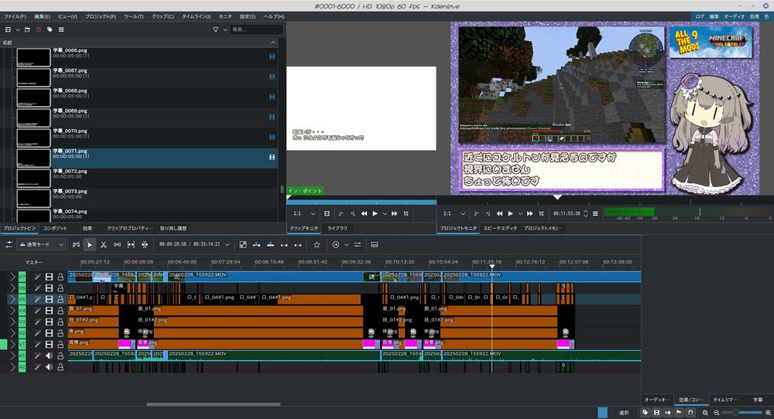Open the クリップ(C) menu

[163, 16]
